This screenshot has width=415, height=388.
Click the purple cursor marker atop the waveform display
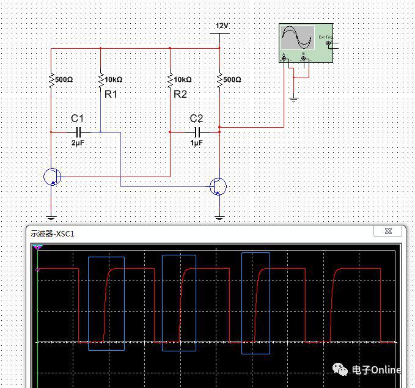coord(38,247)
